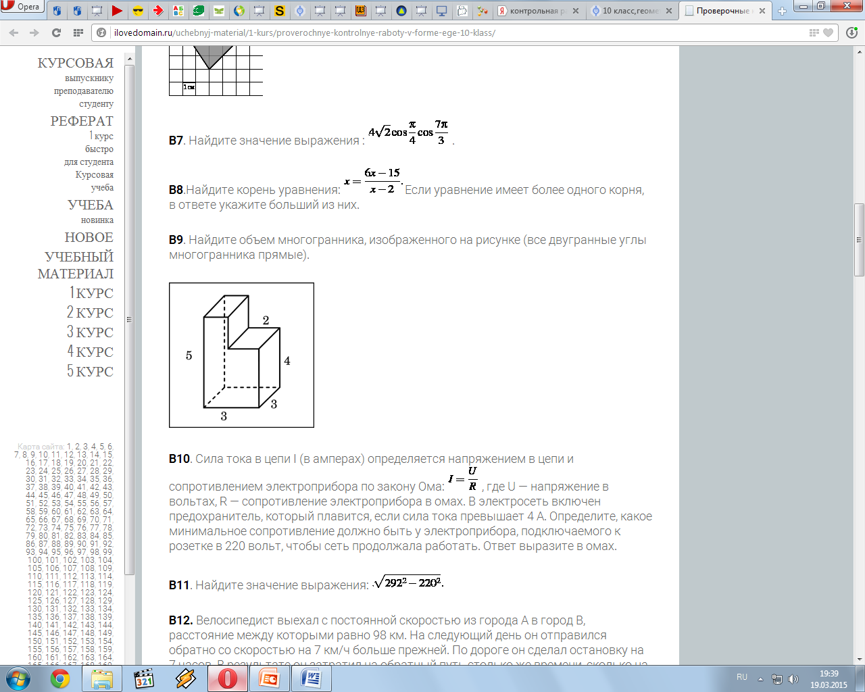Open the РЕФЕРАТ sidebar link
This screenshot has height=692, width=865.
82,121
